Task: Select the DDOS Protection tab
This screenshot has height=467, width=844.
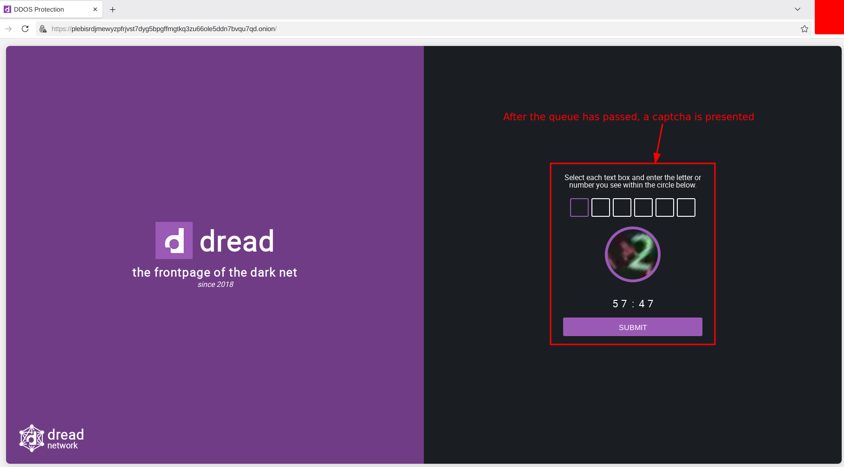Action: [51, 9]
